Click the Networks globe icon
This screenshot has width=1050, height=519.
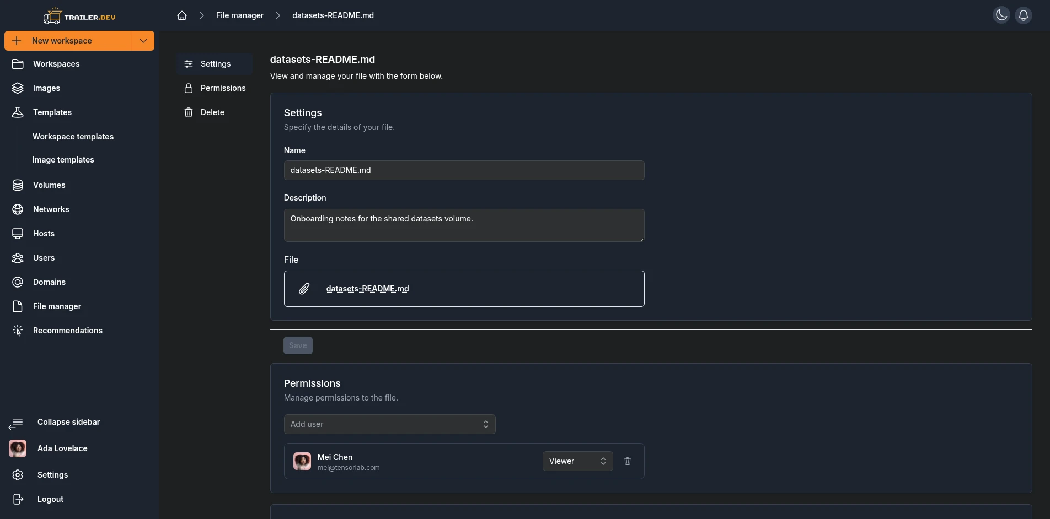click(x=18, y=209)
